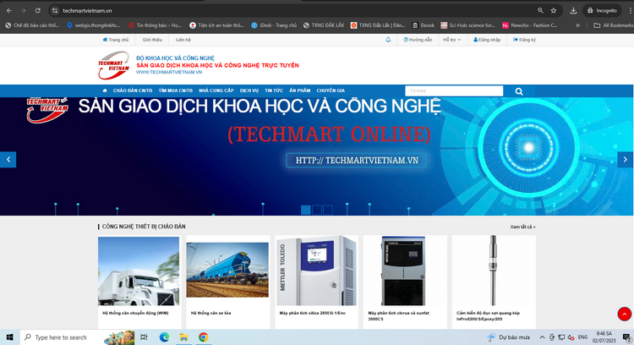
Task: Open the fiber optic sensor thumbnail
Action: 493,271
